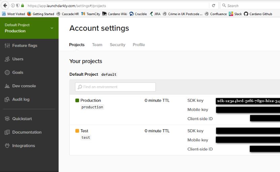Click the 'test' environment key tag
Image resolution: width=280 pixels, height=172 pixels.
tap(86, 137)
